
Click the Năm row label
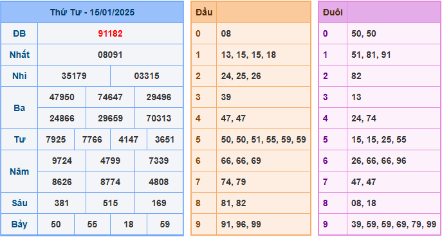(19, 171)
